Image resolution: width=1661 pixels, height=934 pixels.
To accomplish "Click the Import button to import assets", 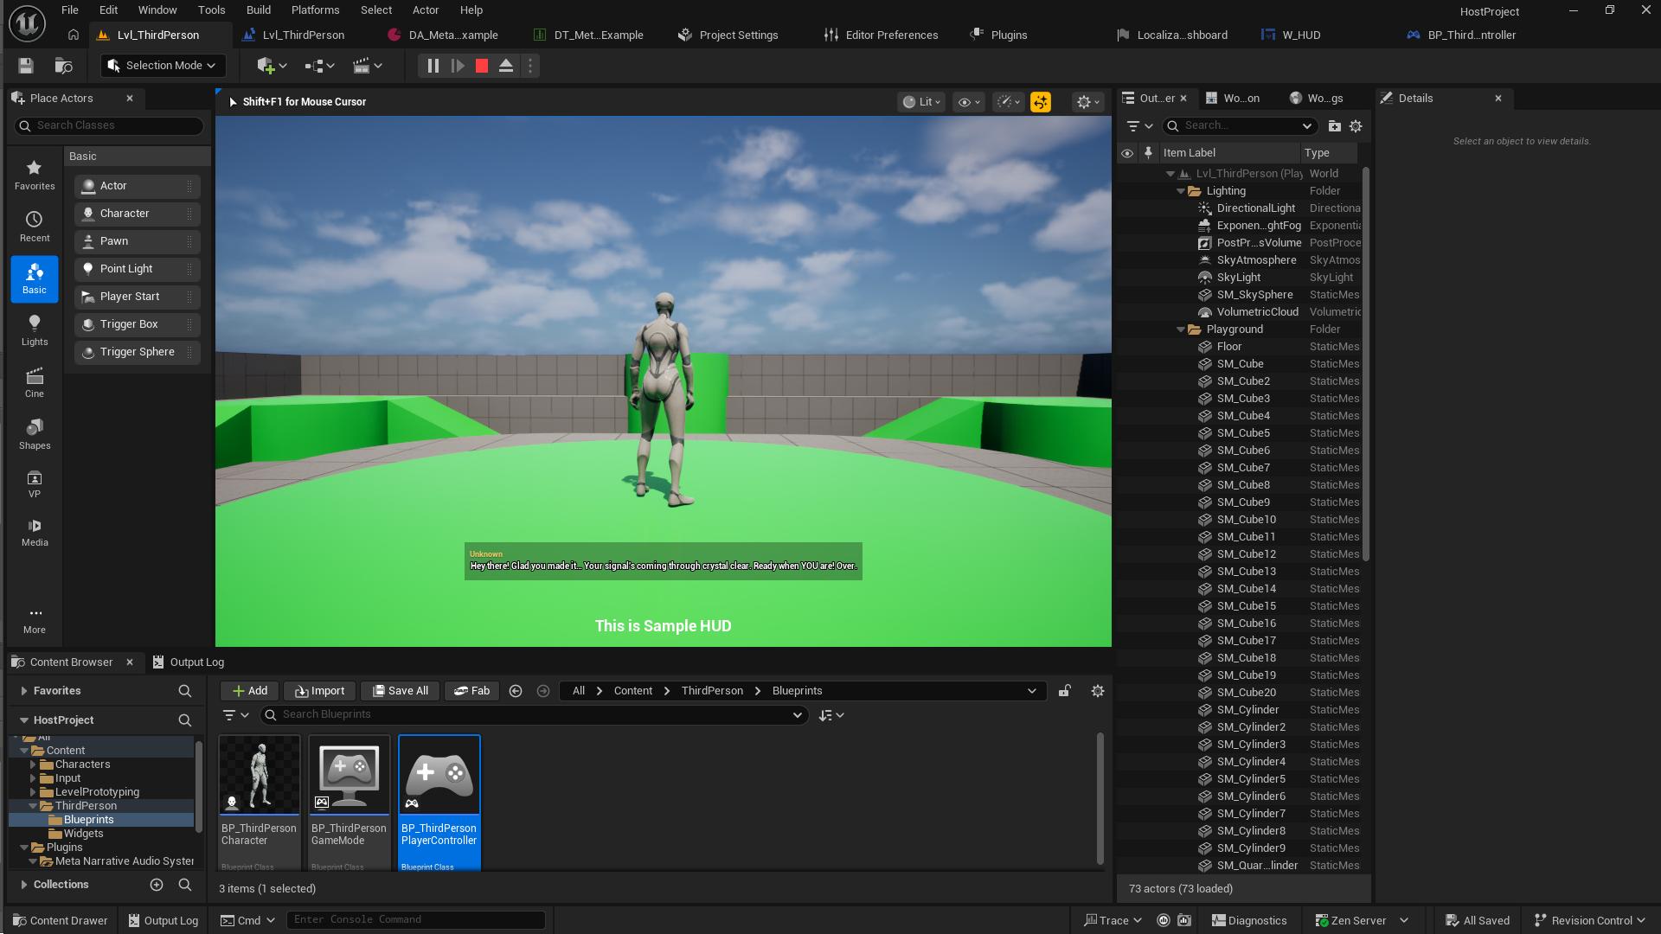I will tap(319, 690).
